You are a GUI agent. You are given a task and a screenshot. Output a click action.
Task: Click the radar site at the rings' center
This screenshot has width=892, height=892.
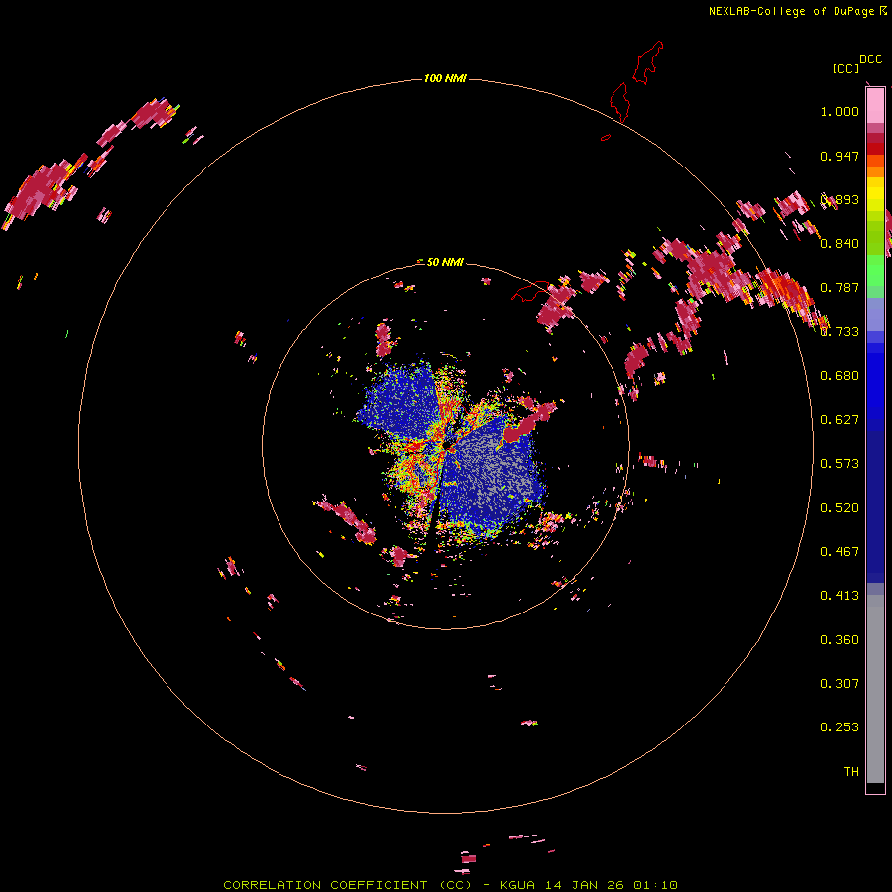447,445
